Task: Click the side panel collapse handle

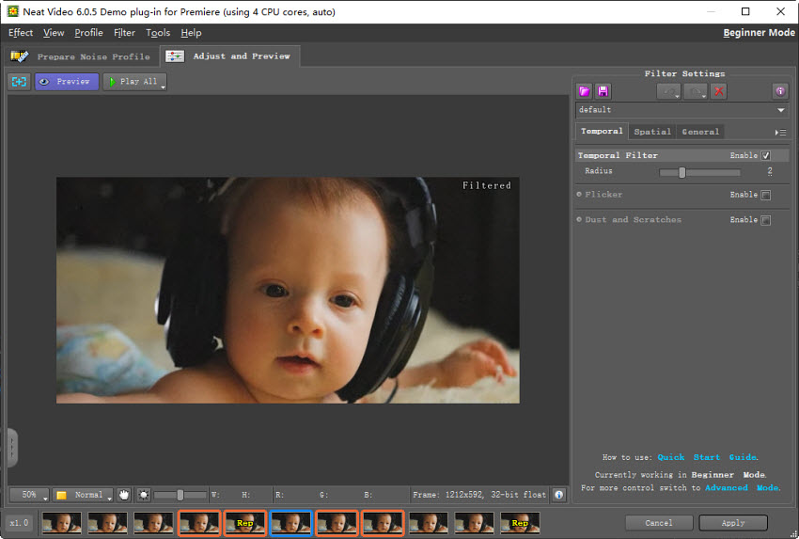Action: click(12, 448)
